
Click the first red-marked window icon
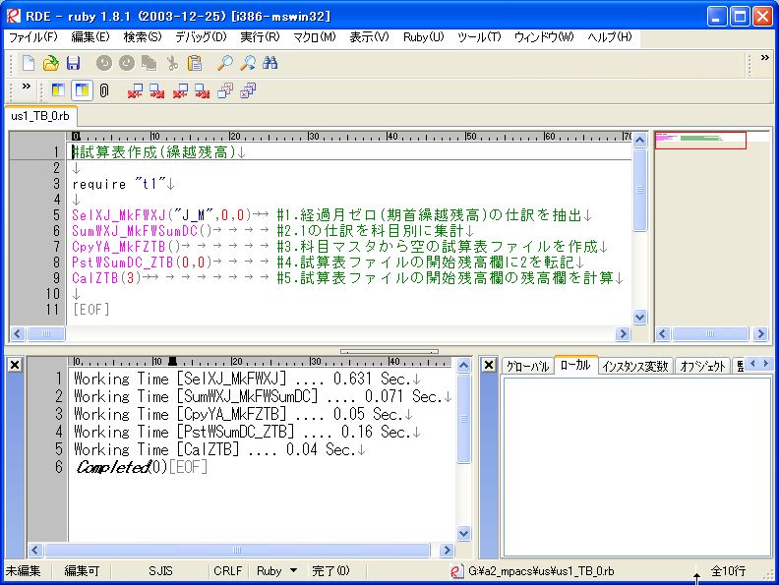point(135,90)
